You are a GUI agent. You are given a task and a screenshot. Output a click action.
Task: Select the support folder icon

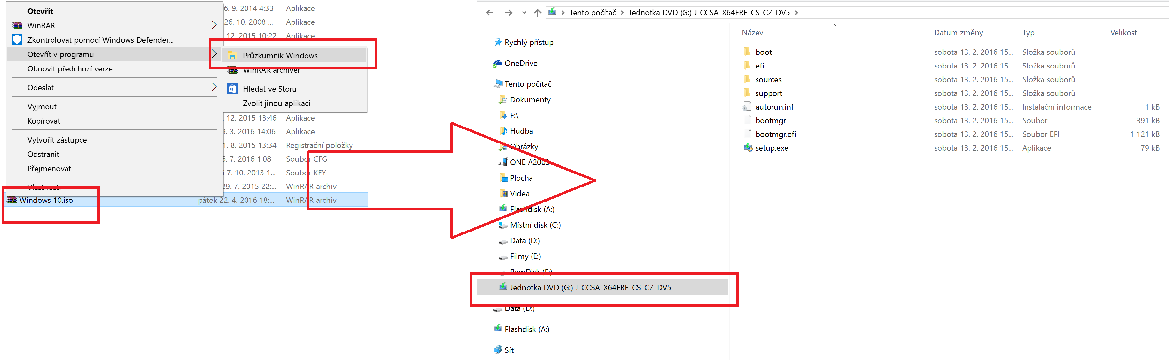pyautogui.click(x=747, y=93)
